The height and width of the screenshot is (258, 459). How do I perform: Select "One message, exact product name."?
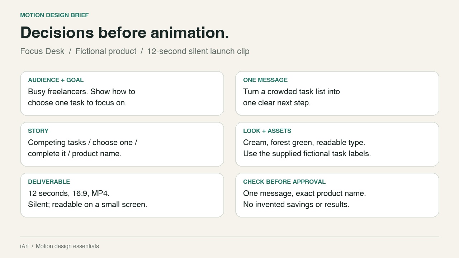coord(304,193)
